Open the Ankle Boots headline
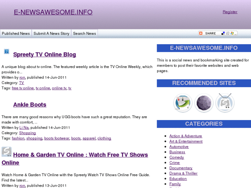Screen dimensions: 251x188 coord(30,105)
